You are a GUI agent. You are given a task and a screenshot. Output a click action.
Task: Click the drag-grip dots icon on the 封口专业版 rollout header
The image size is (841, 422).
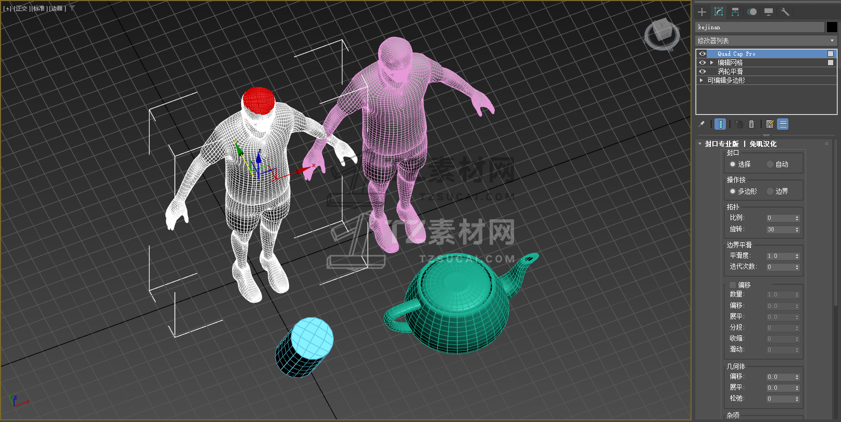click(x=826, y=144)
